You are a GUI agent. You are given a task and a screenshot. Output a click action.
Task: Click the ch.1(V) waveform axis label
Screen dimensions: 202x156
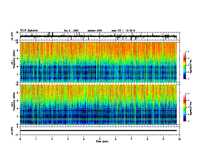pyautogui.click(x=12, y=36)
